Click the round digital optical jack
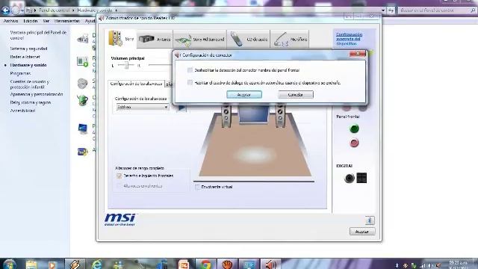Viewport: 478px width, 269px height. click(350, 178)
